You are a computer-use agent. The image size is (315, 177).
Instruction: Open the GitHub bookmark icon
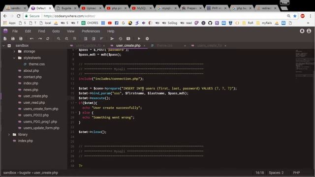point(210,23)
